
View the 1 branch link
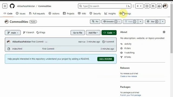(29, 33)
